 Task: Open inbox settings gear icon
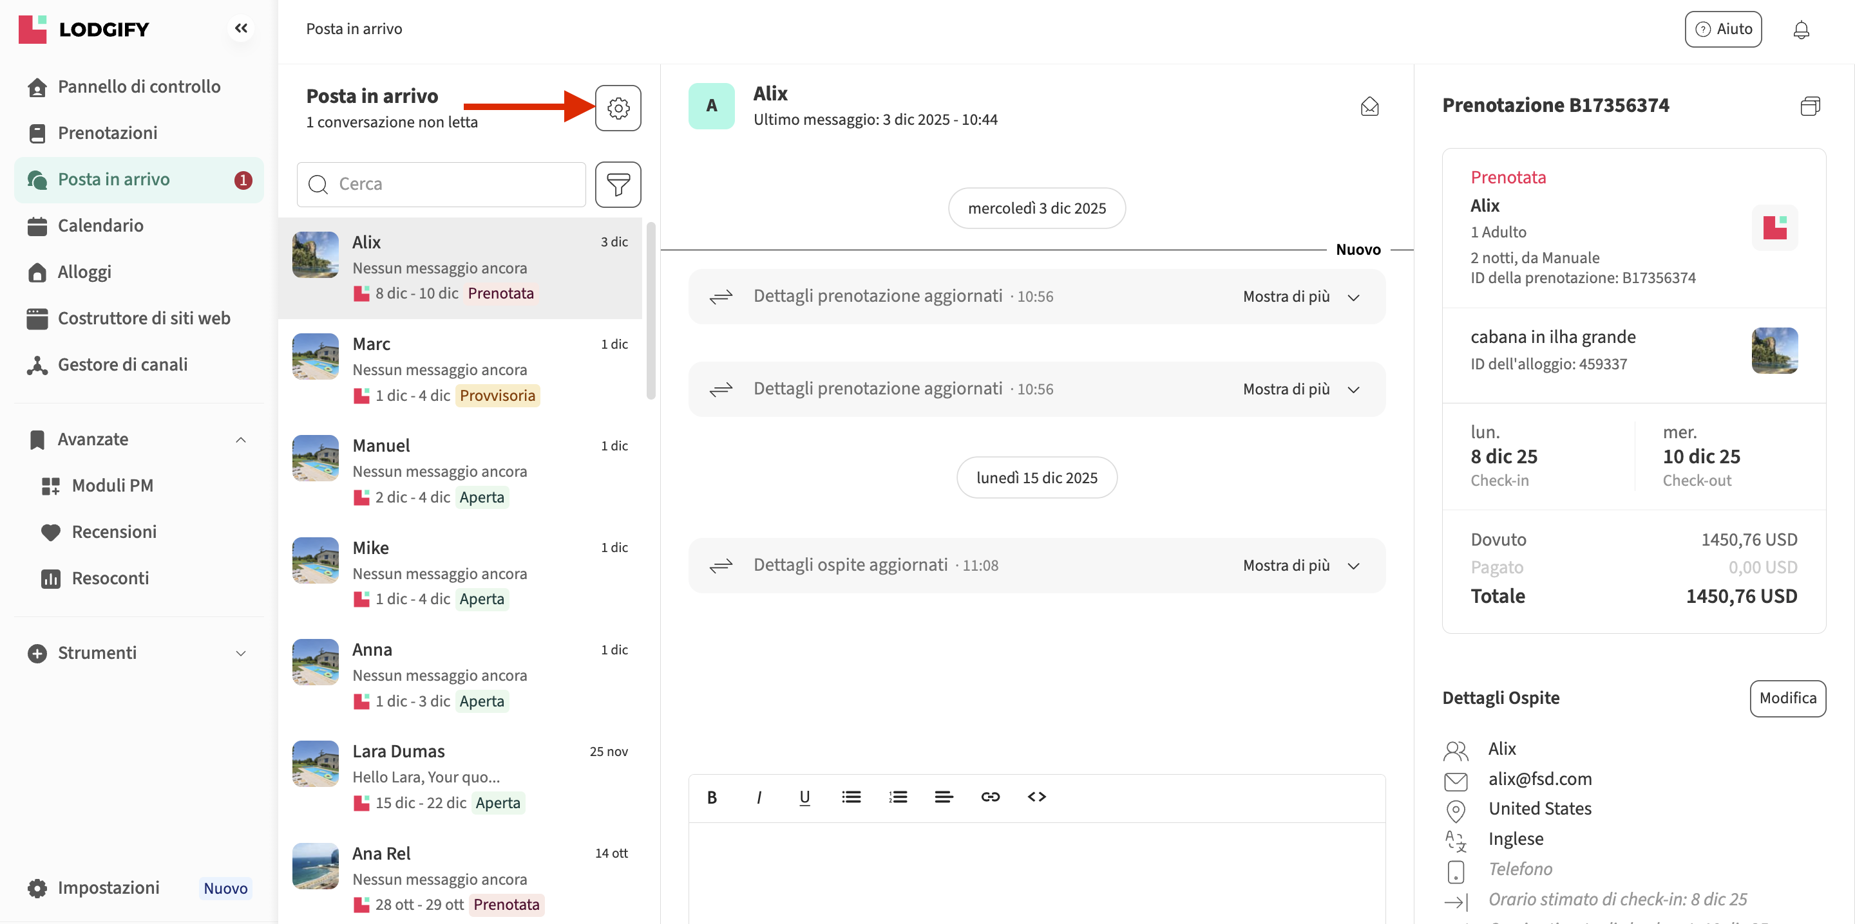618,108
